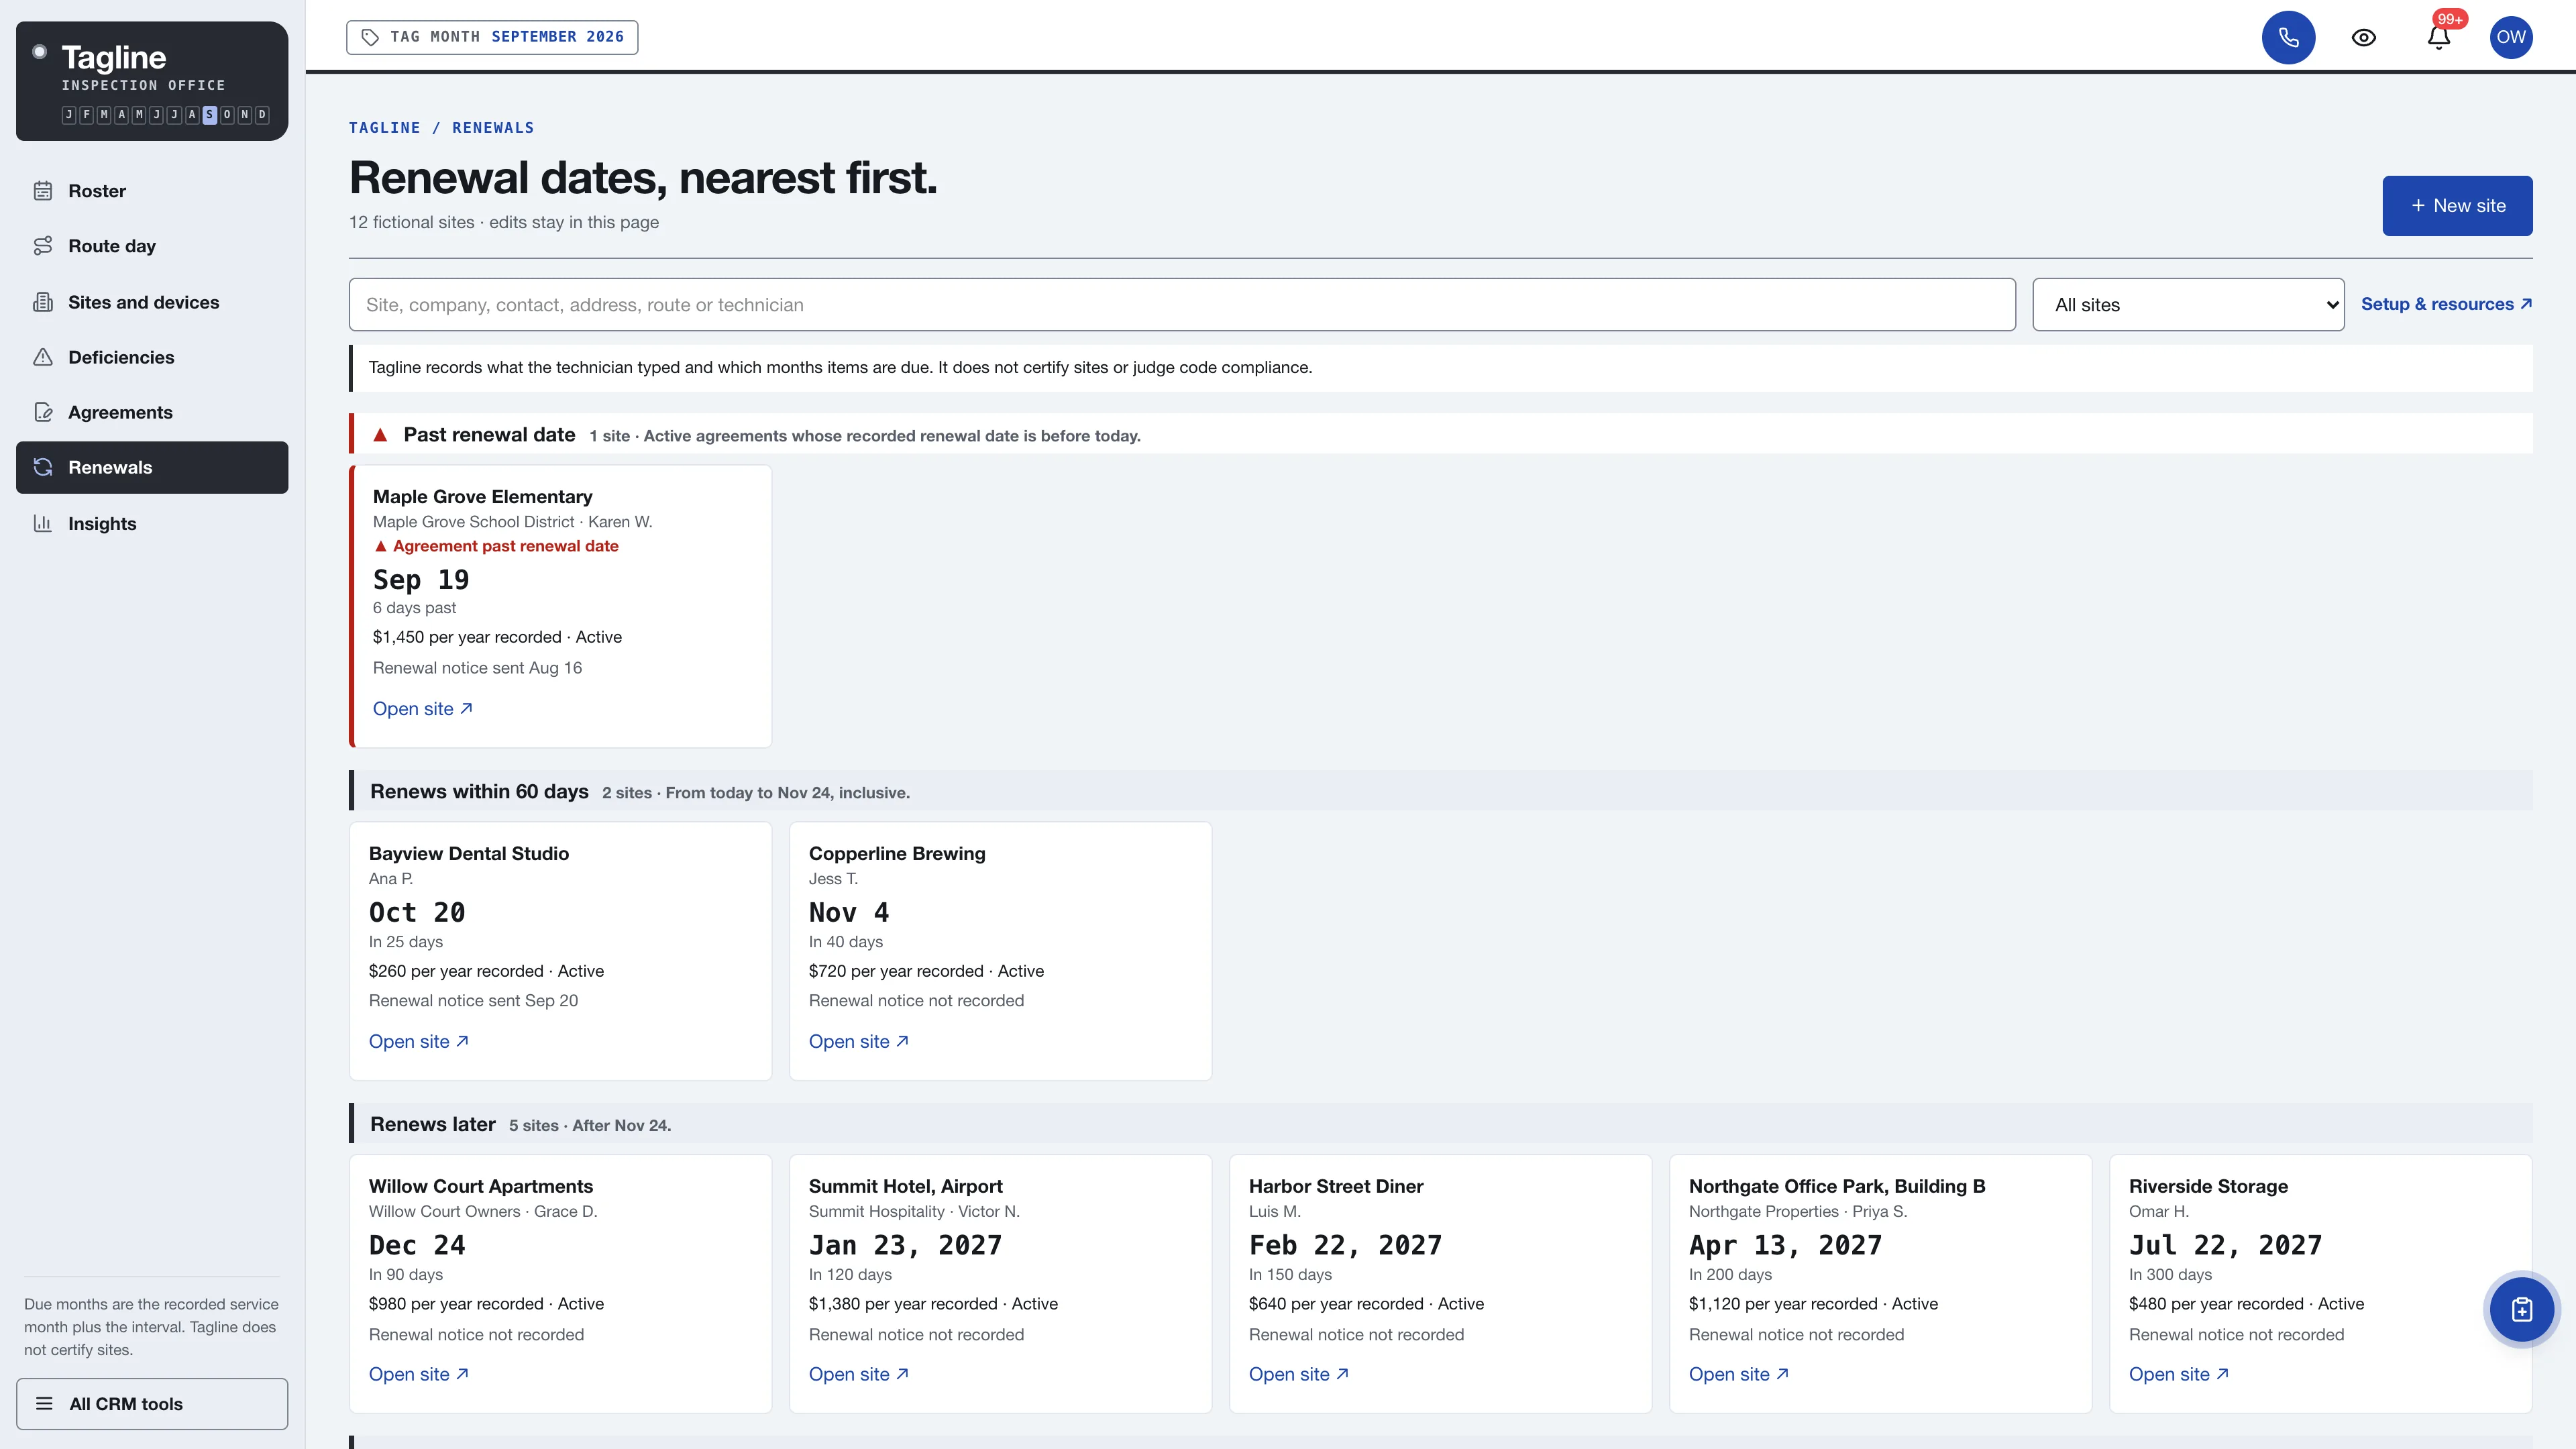The width and height of the screenshot is (2576, 1449).
Task: Open the All sites filter dropdown
Action: [x=2188, y=305]
